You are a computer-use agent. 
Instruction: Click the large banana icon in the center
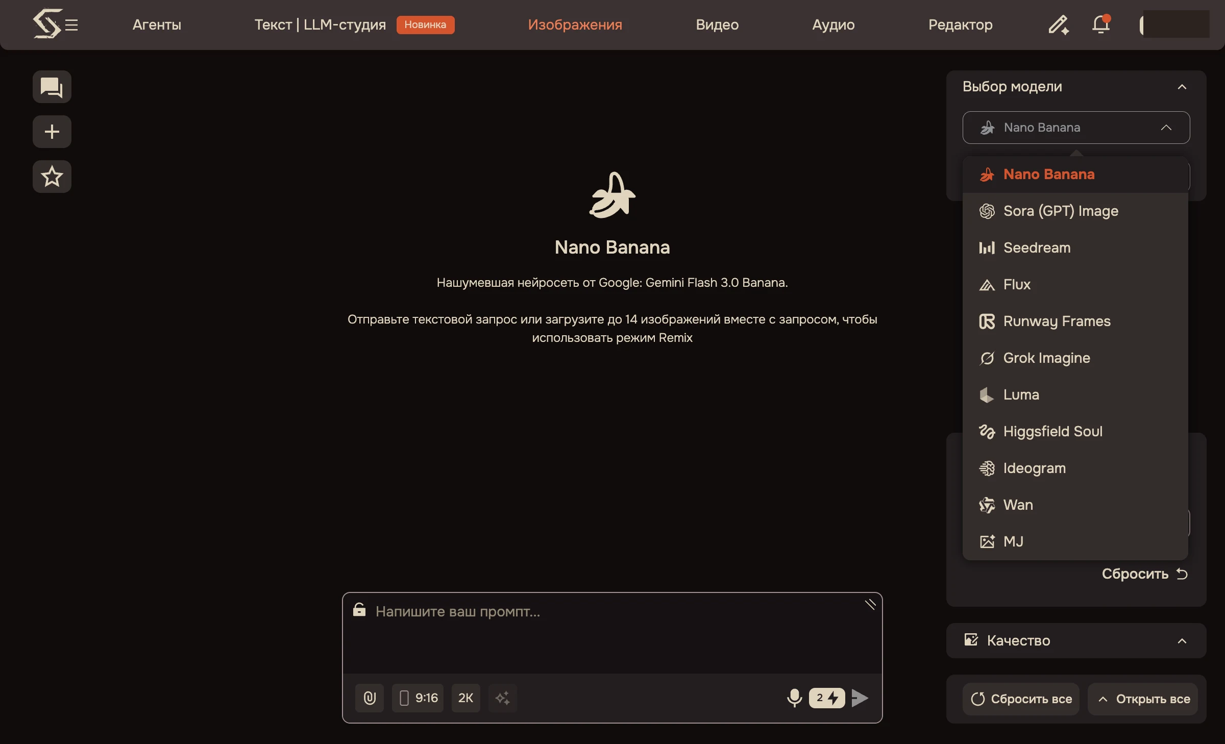[x=612, y=195]
